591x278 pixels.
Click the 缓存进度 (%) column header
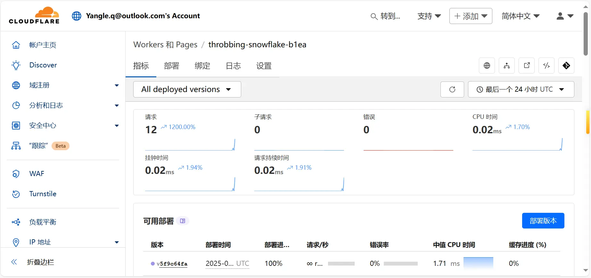tap(528, 245)
